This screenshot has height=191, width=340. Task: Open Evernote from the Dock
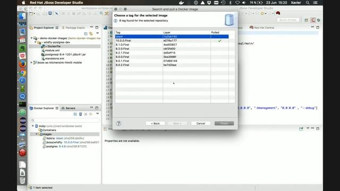click(x=22, y=48)
